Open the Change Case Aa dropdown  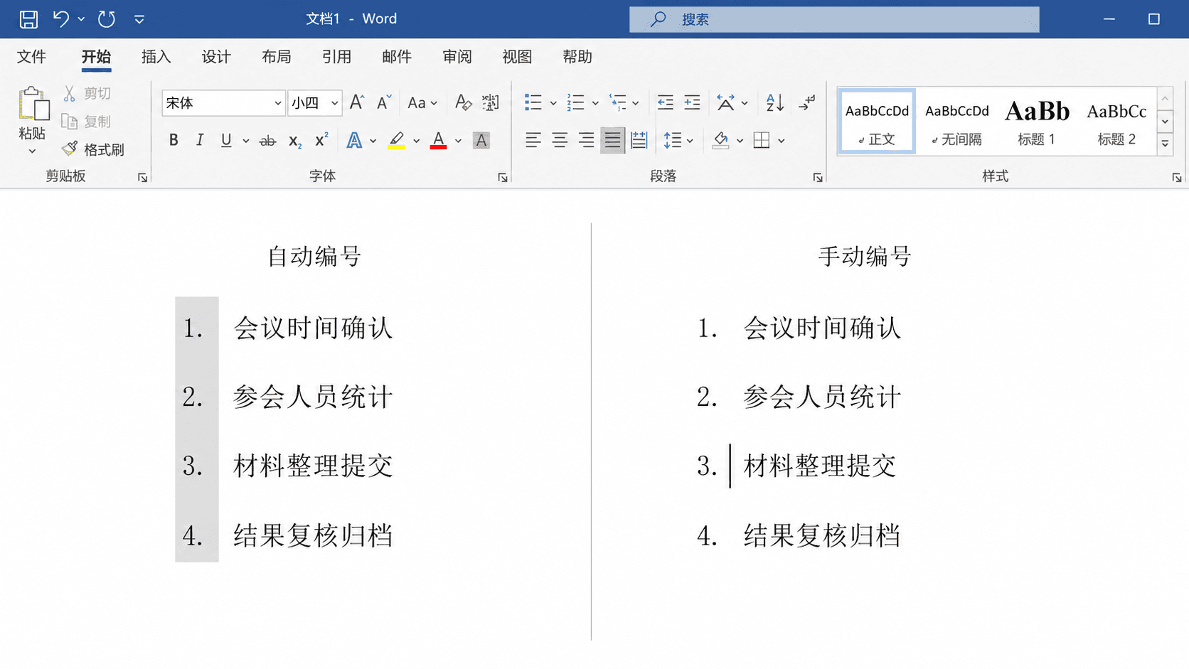point(422,103)
